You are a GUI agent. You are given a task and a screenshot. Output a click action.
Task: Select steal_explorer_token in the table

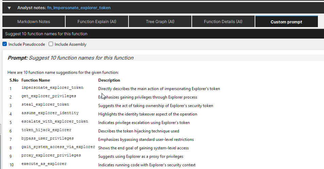[x=45, y=104]
